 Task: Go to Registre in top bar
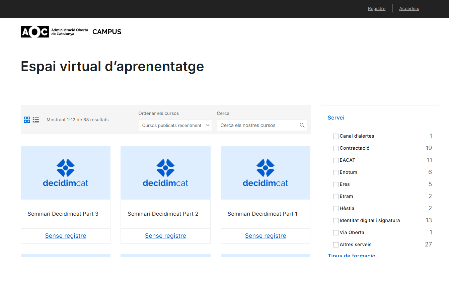click(376, 9)
